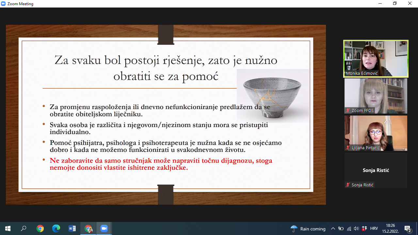Click the muted mic icon on Ljiljana Pintarić
The width and height of the screenshot is (418, 235).
[348, 148]
